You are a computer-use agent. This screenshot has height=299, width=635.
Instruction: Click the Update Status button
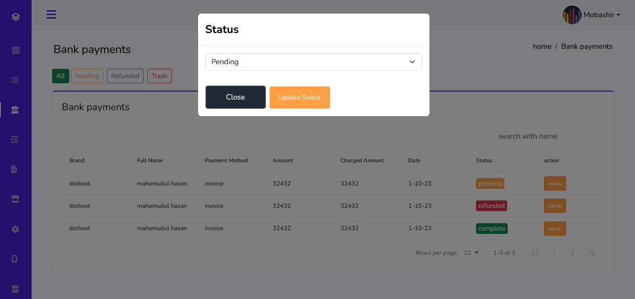(299, 97)
